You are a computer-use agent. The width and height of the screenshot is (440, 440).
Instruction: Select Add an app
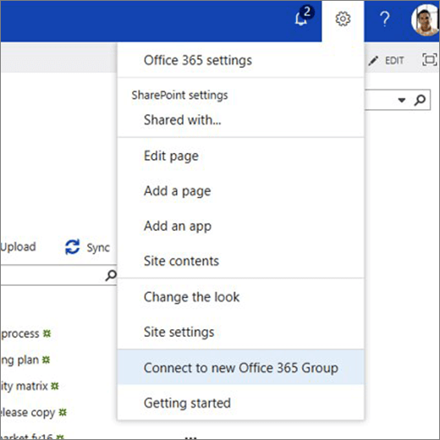241,226
